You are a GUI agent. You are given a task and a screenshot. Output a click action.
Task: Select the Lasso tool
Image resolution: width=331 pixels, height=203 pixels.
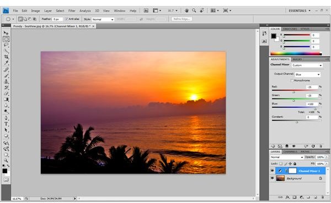click(6, 45)
